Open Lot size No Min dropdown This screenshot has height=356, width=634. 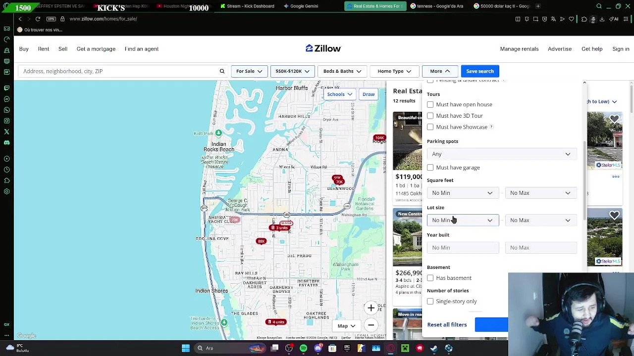point(463,220)
